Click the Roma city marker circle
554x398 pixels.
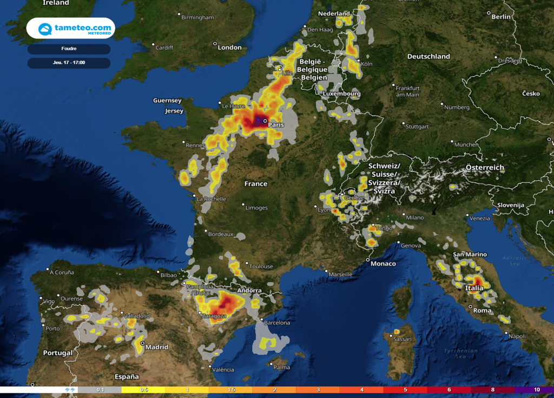(470, 307)
